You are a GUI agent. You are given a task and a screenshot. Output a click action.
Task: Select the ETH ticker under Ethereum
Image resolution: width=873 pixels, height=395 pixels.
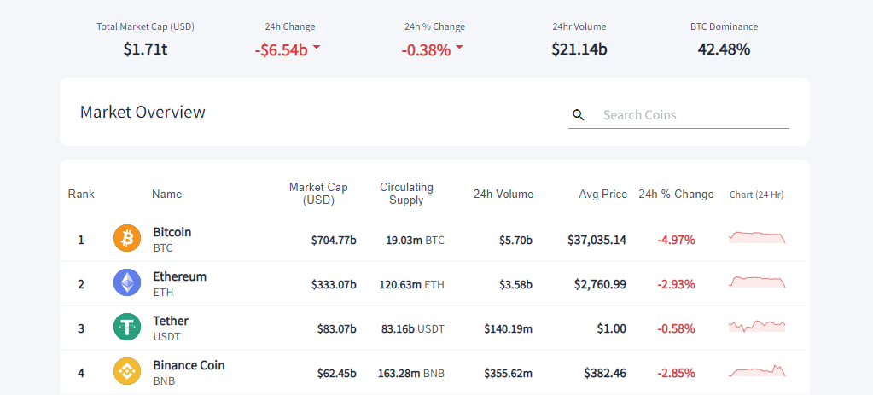[x=163, y=293]
